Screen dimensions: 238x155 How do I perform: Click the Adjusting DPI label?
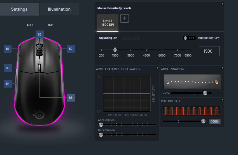click(x=108, y=38)
